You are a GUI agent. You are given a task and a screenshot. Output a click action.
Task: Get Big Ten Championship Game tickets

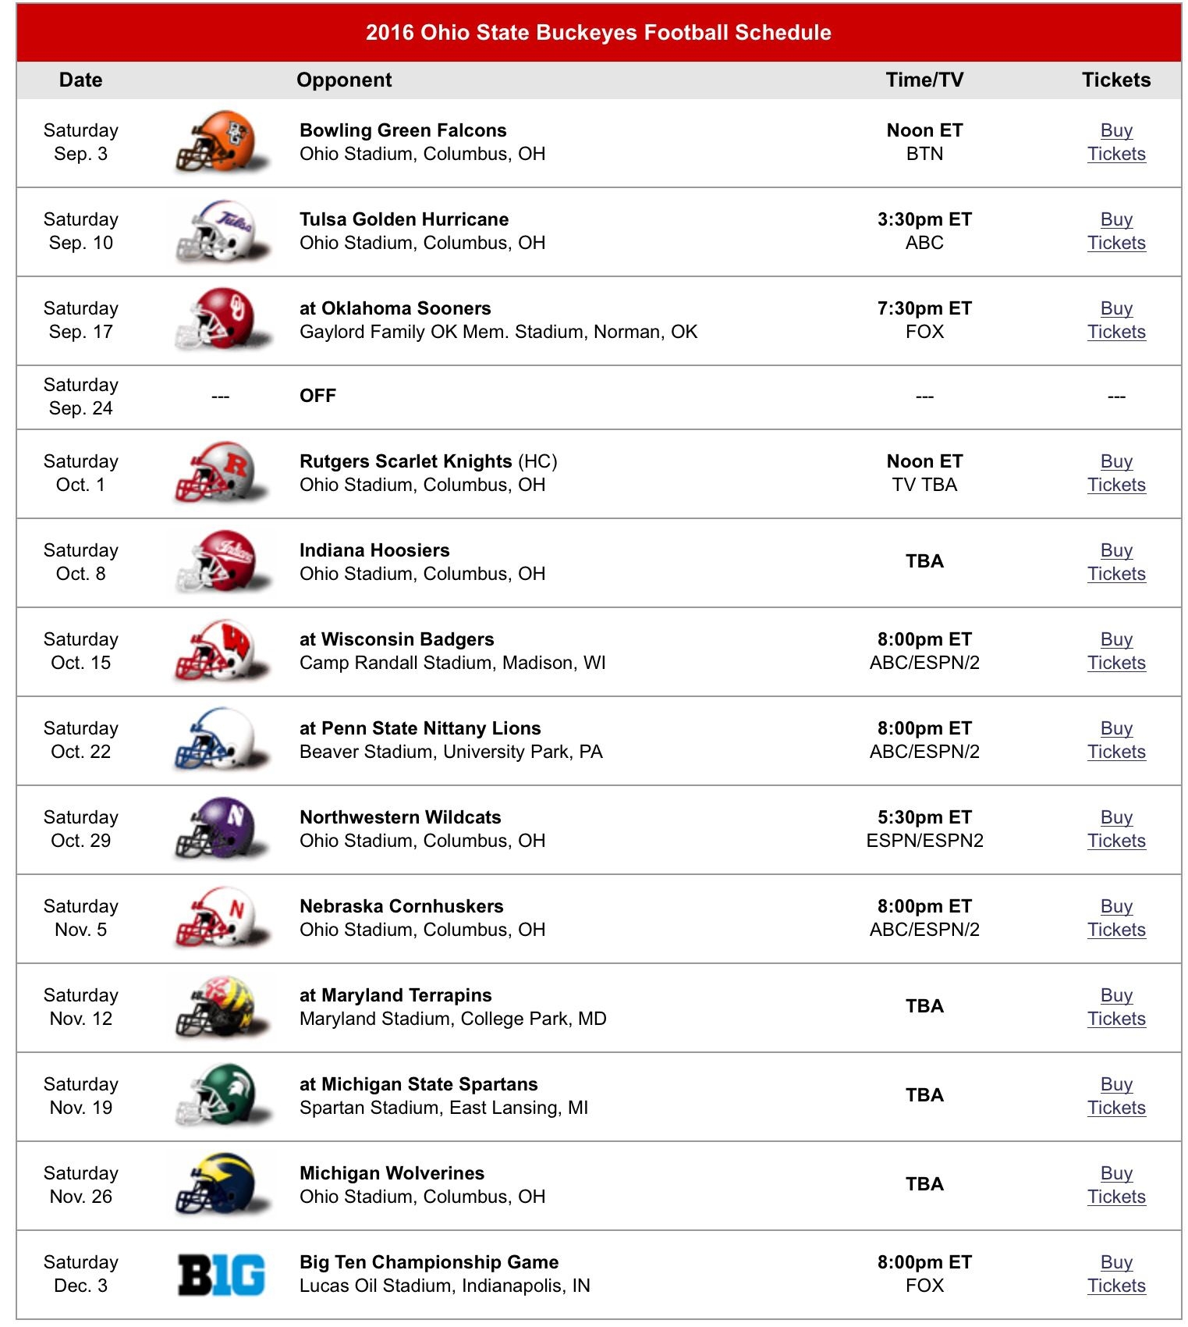[x=1116, y=1274]
